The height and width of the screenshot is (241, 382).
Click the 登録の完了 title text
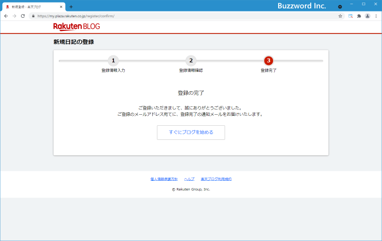pyautogui.click(x=191, y=93)
